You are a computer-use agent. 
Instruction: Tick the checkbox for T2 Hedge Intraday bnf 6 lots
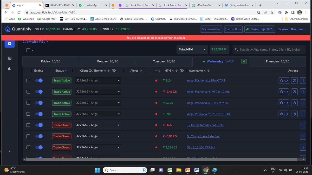[28, 125]
